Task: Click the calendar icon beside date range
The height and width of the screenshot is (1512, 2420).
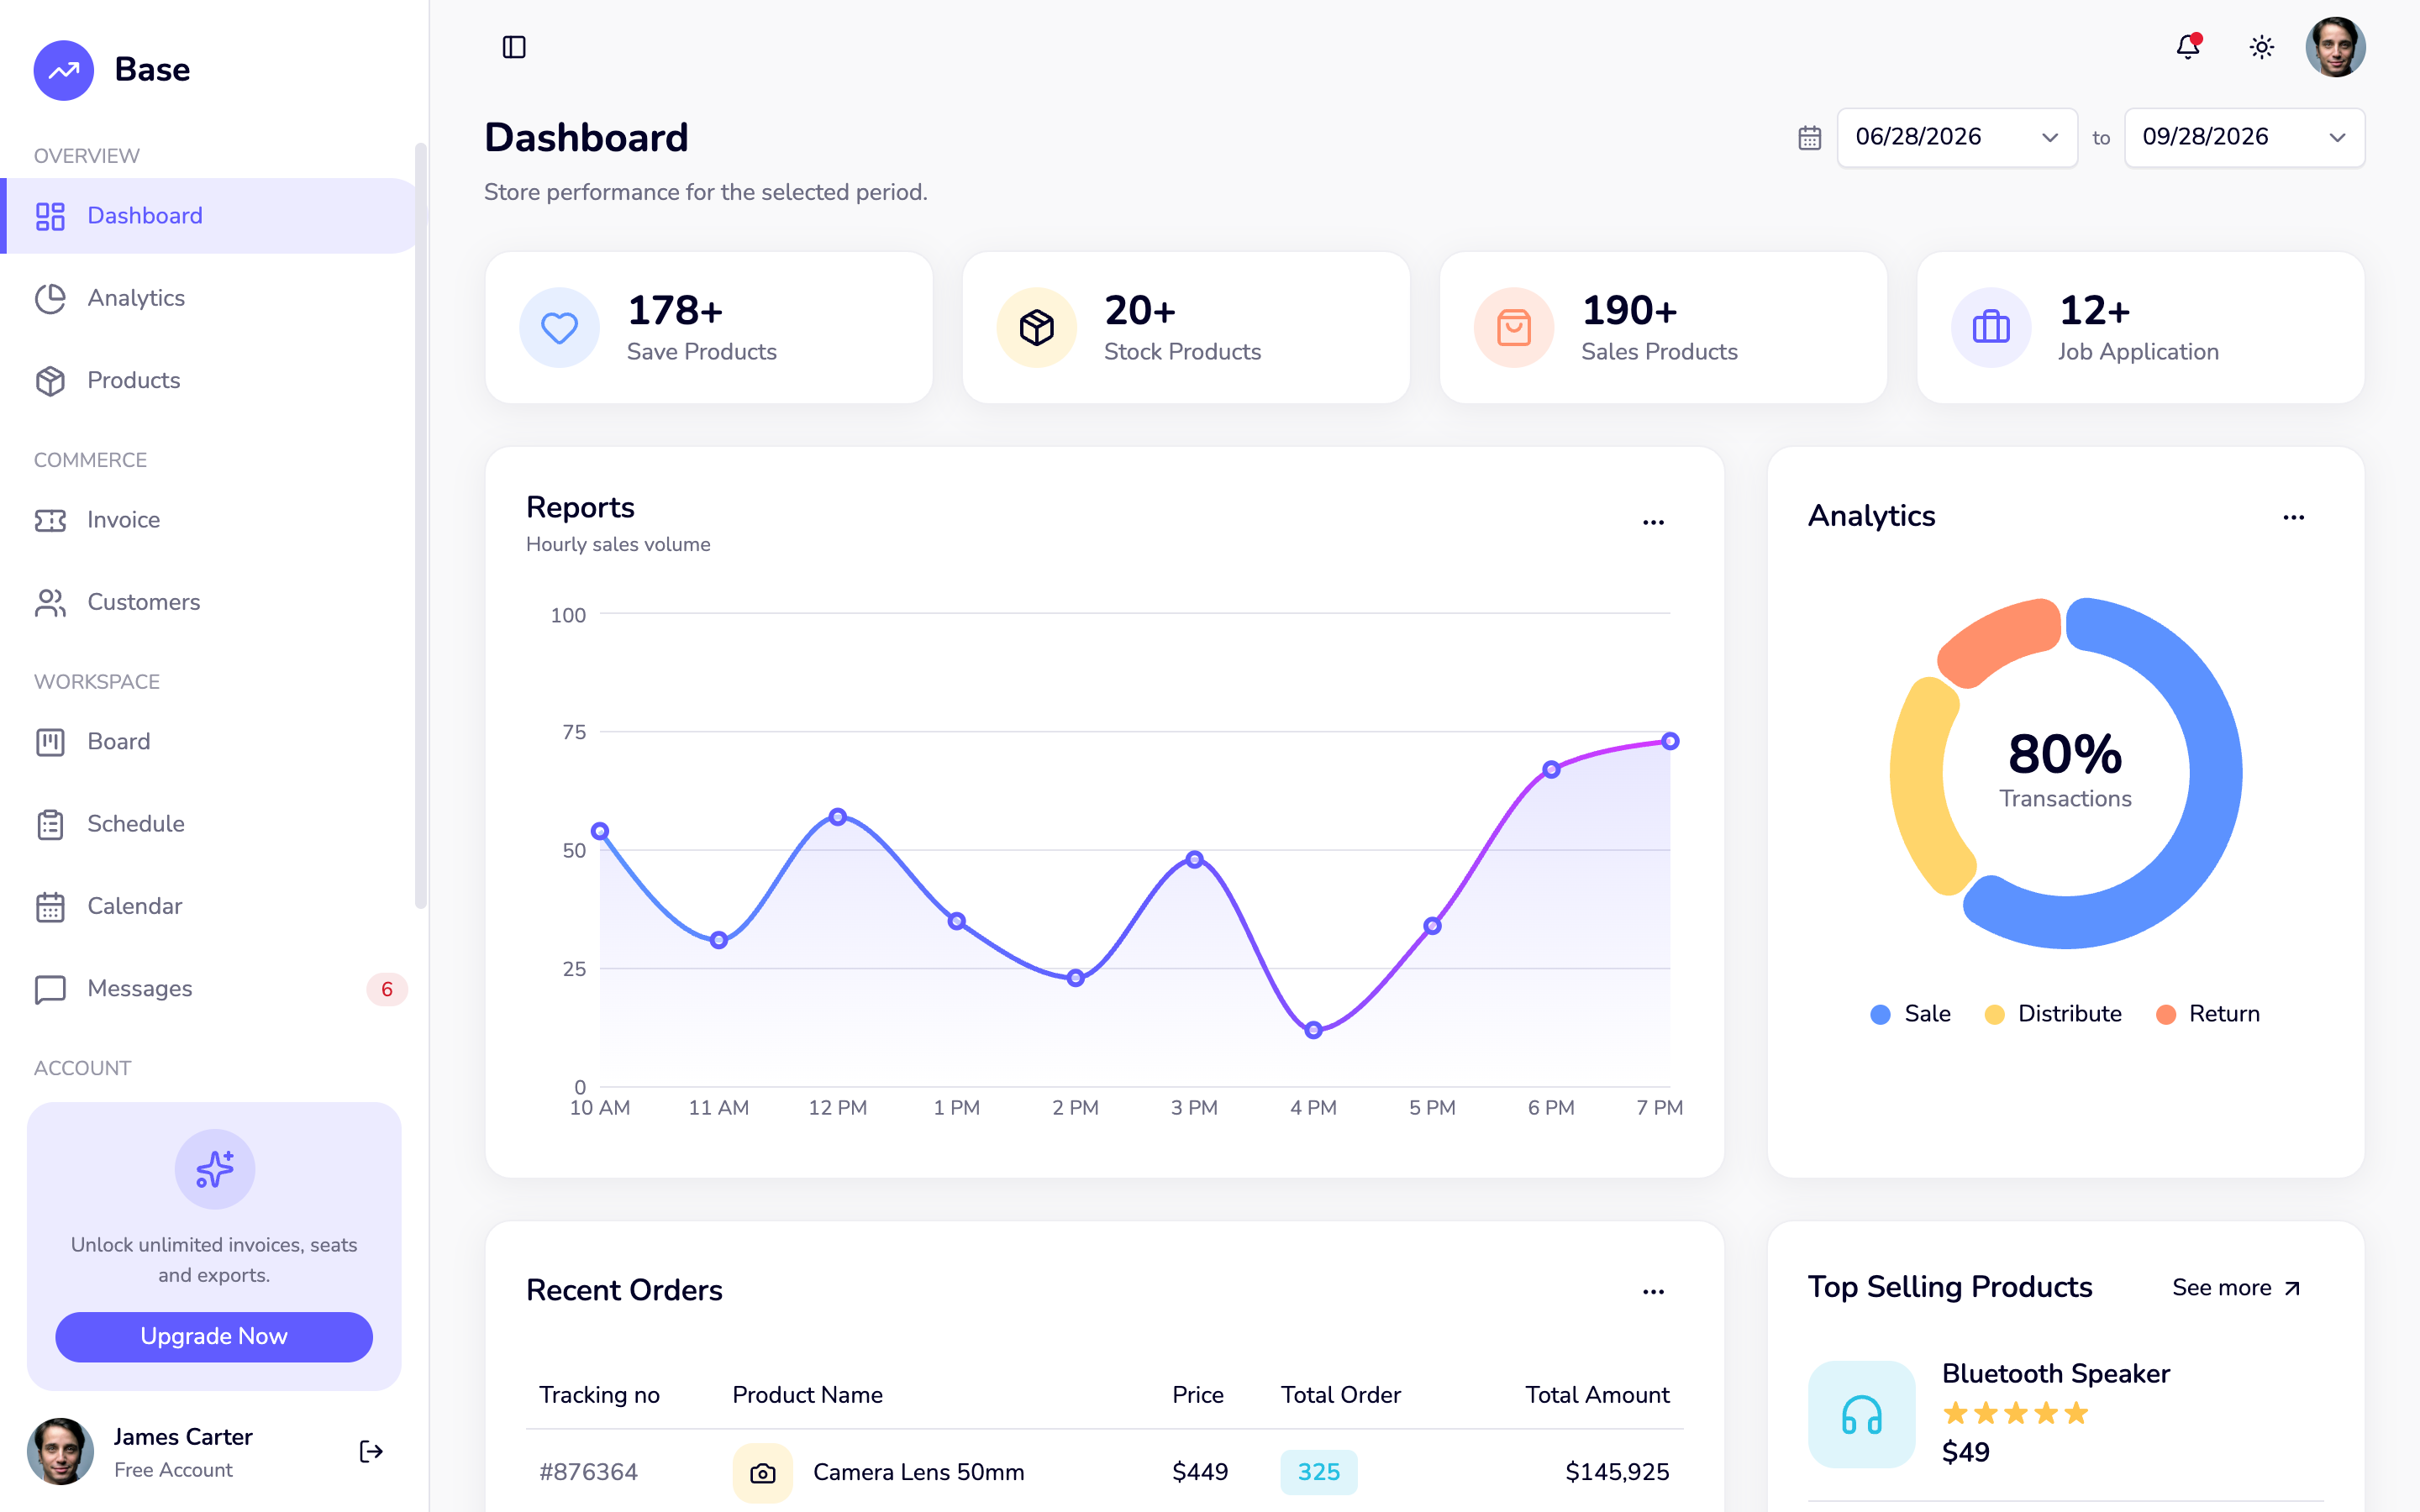Action: coord(1810,138)
